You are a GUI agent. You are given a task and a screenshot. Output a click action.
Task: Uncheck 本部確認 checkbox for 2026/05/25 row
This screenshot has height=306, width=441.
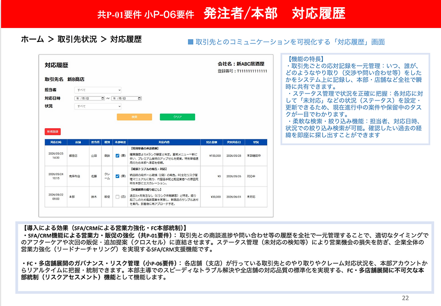[118, 155]
